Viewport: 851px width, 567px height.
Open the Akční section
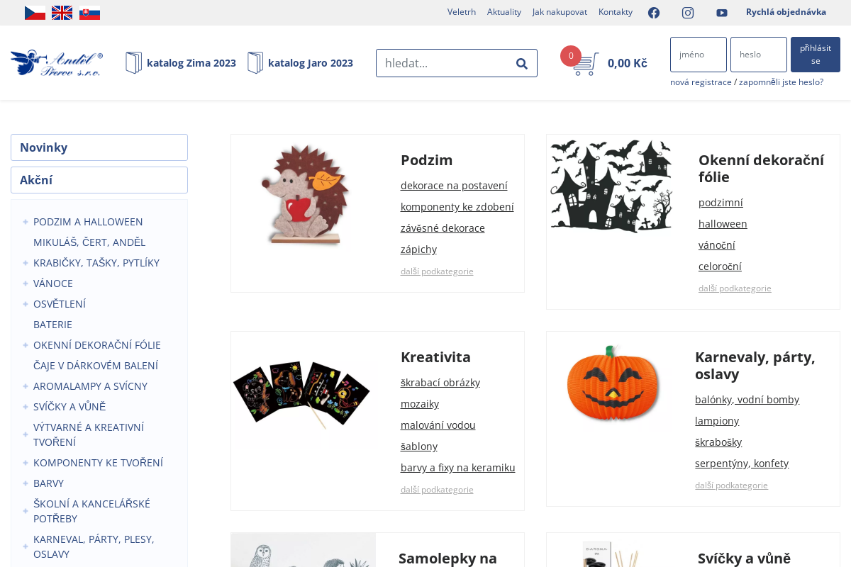pyautogui.click(x=99, y=180)
